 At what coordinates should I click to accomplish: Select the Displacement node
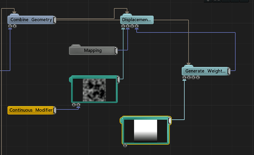137,20
